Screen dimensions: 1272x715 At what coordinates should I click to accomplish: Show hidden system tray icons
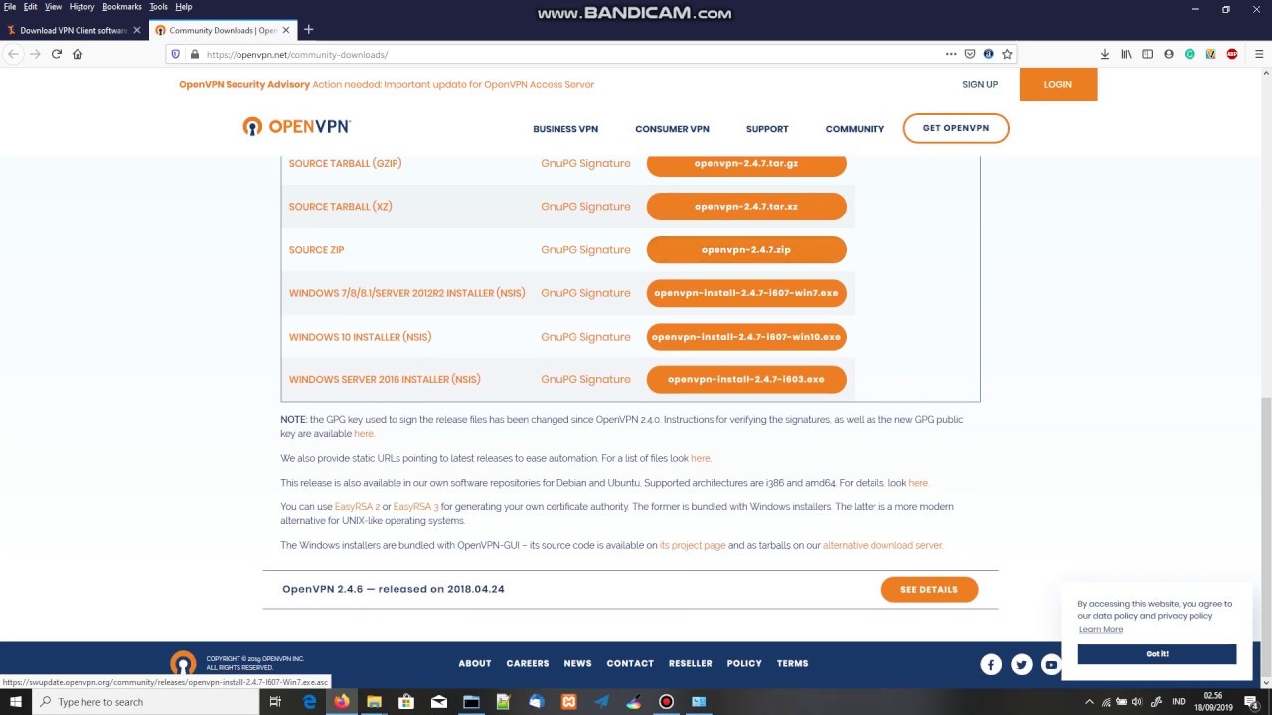pyautogui.click(x=1089, y=702)
